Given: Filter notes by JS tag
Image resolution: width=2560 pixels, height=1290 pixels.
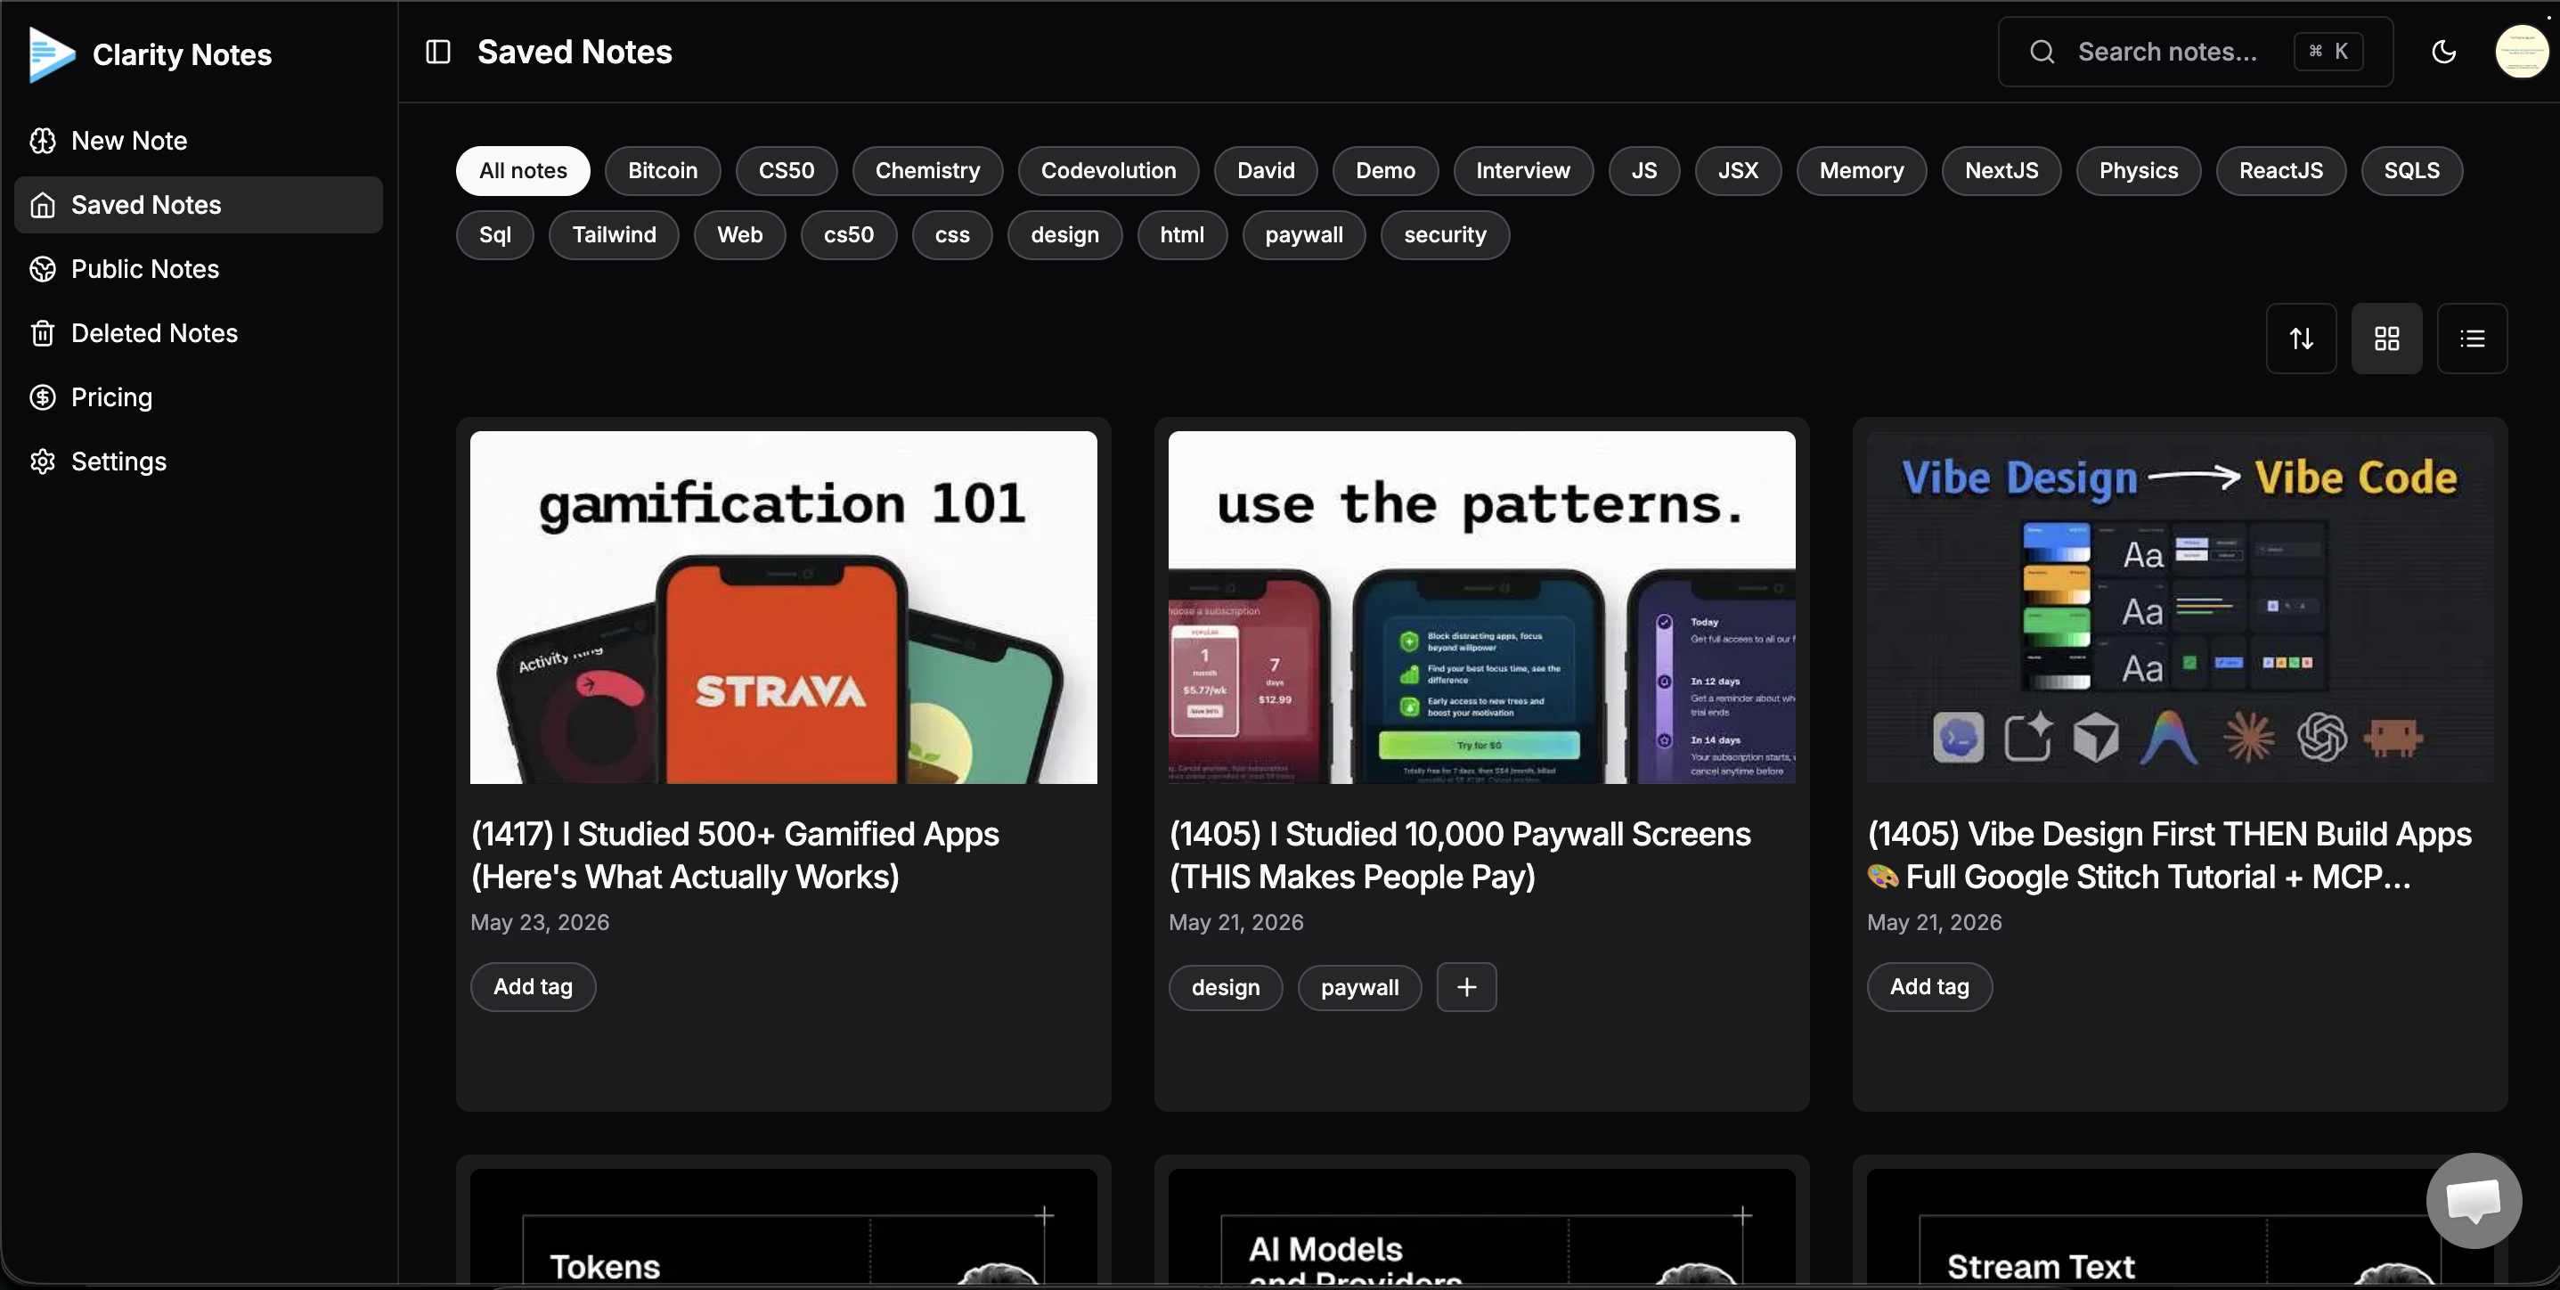Looking at the screenshot, I should tap(1644, 171).
